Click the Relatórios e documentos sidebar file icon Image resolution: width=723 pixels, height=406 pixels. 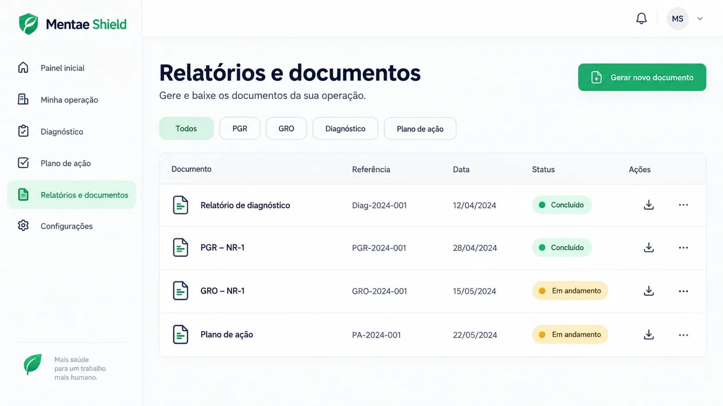click(23, 195)
